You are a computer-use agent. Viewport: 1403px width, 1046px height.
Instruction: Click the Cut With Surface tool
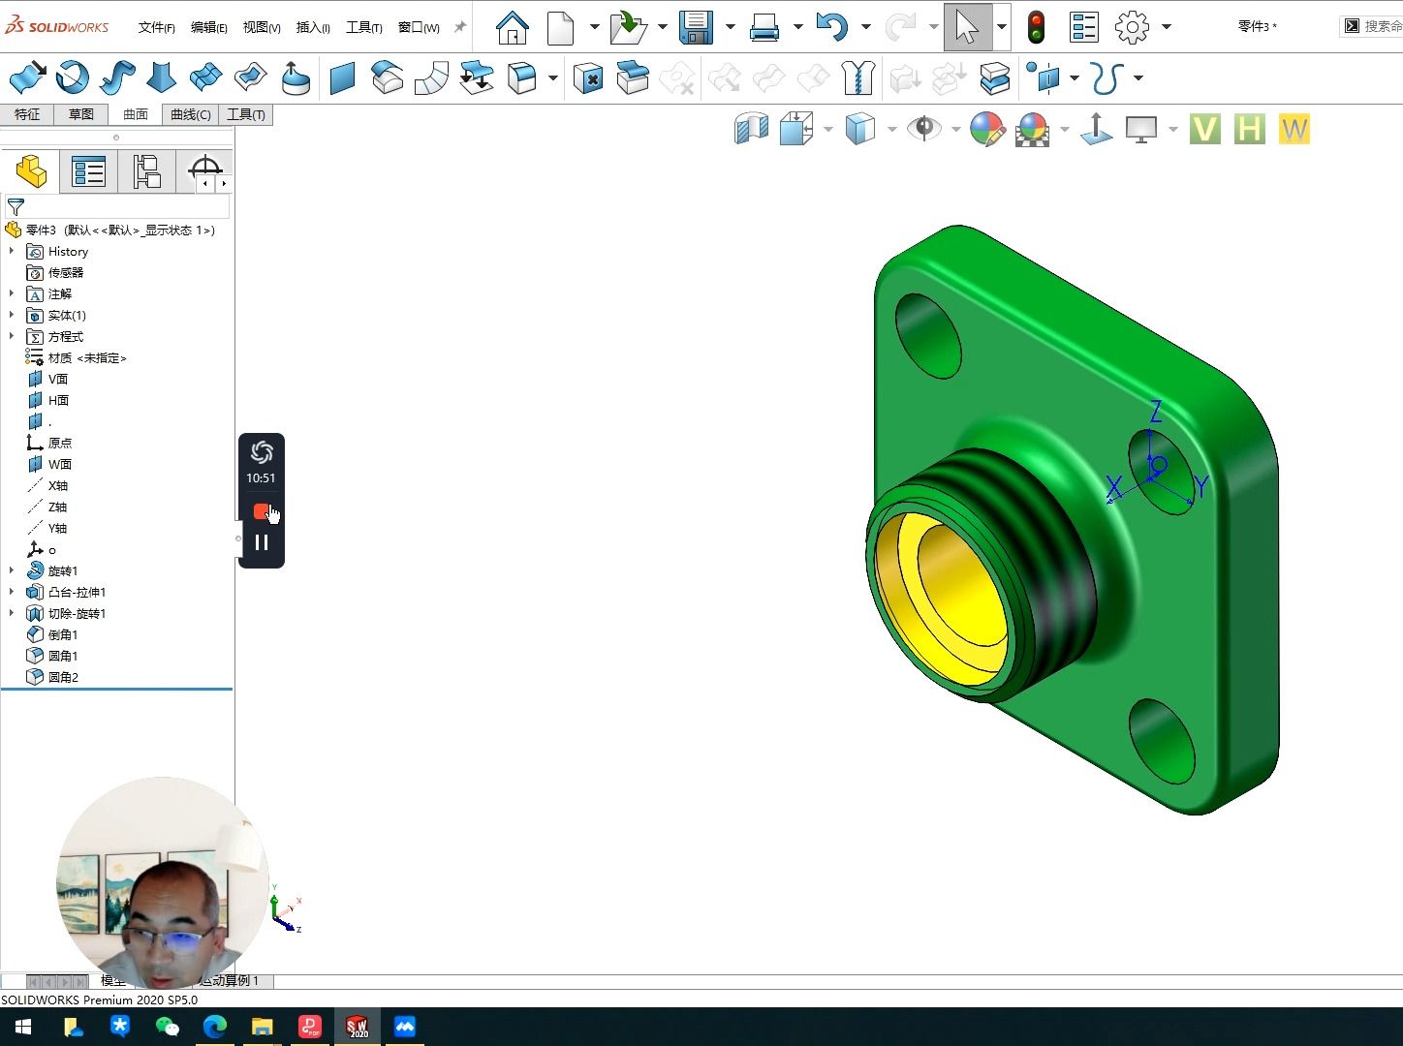tap(995, 77)
